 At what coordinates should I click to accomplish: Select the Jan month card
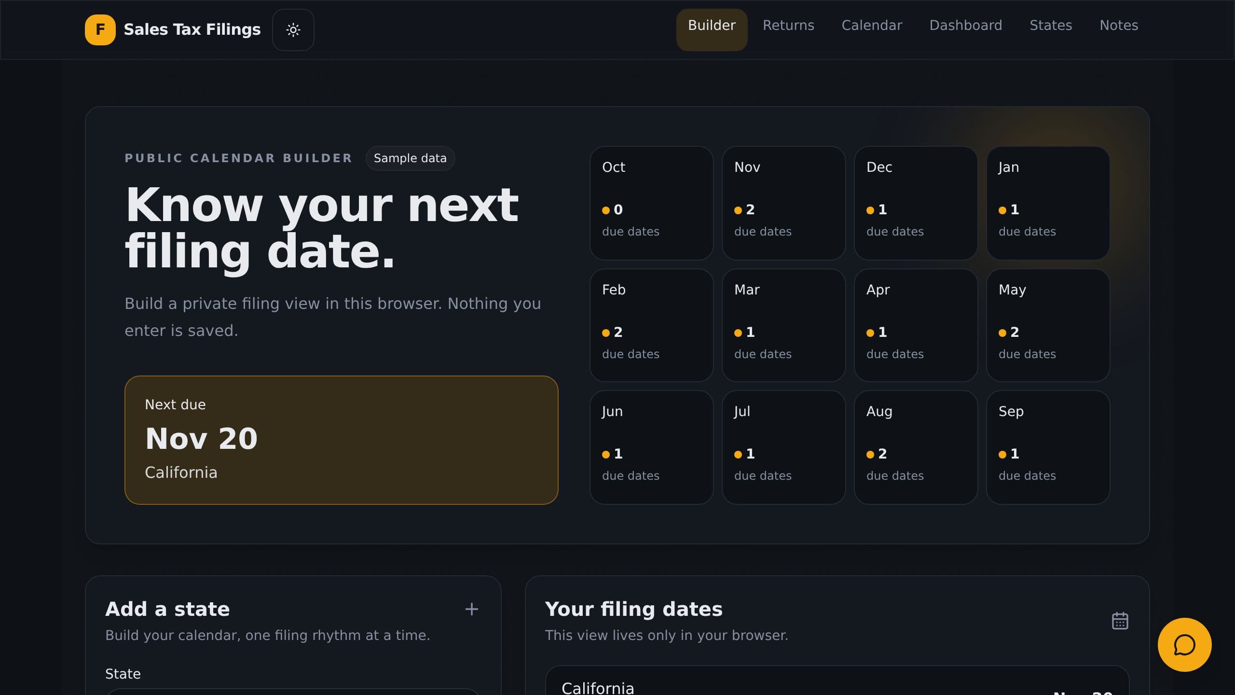point(1048,203)
